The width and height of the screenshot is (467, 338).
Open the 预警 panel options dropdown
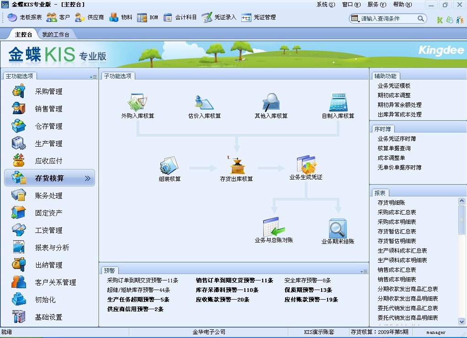[x=364, y=271]
